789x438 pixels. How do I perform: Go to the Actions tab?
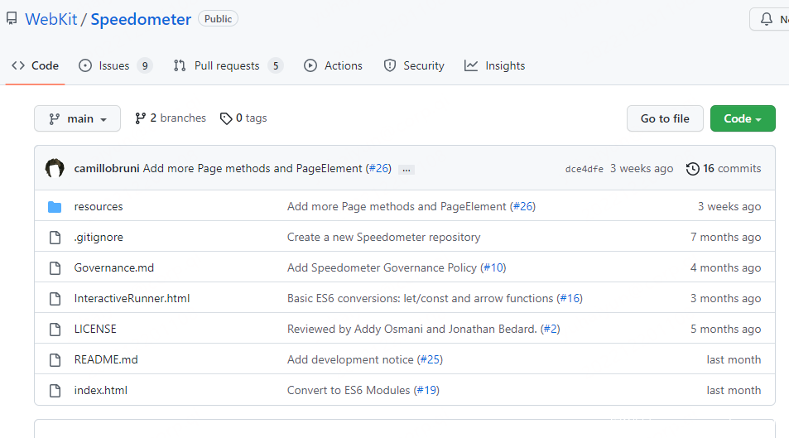333,65
